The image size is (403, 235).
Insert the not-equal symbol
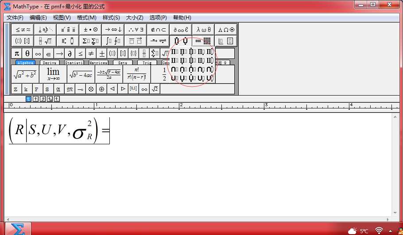(91, 54)
